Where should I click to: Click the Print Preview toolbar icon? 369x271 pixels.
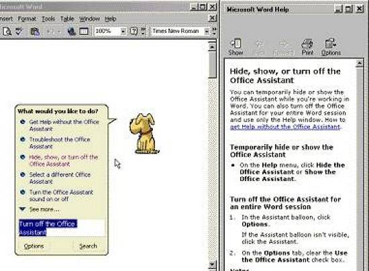pos(7,32)
